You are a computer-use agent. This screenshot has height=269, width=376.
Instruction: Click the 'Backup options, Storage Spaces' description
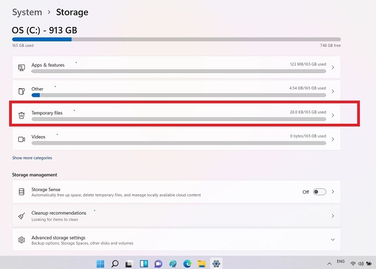tap(82, 243)
